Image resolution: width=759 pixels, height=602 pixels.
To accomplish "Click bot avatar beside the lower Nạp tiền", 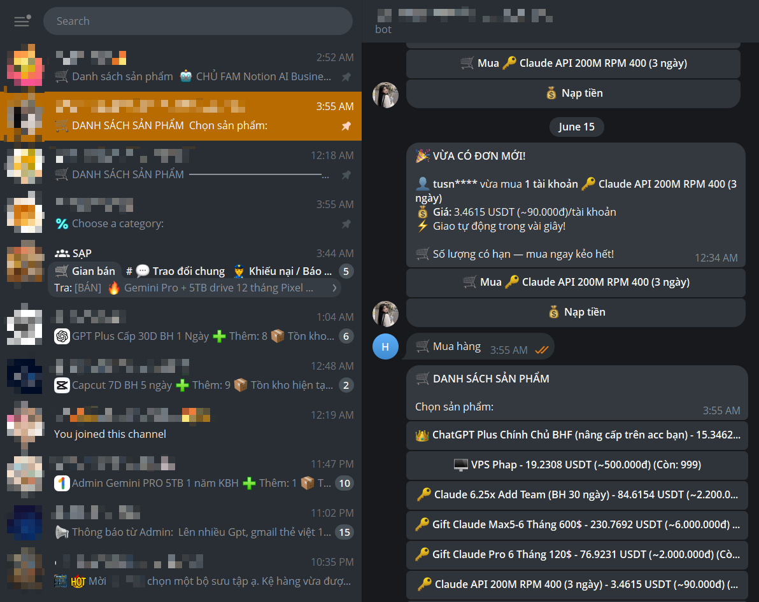I will [385, 314].
